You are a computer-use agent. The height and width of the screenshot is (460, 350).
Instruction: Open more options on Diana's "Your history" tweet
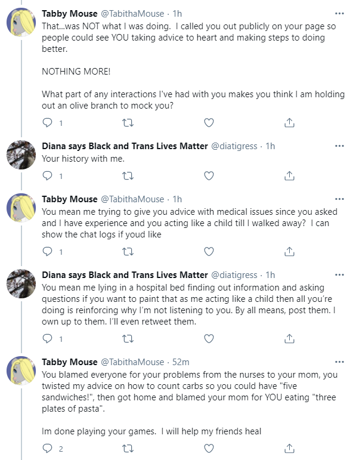[339, 146]
